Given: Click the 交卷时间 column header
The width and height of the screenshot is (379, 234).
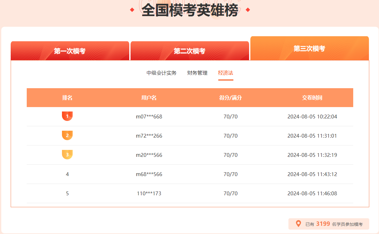Looking at the screenshot, I should pyautogui.click(x=312, y=98).
